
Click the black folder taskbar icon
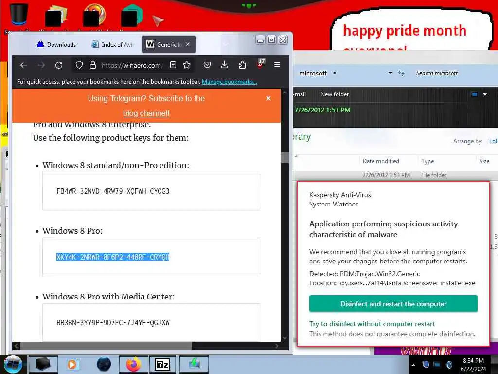coord(43,364)
